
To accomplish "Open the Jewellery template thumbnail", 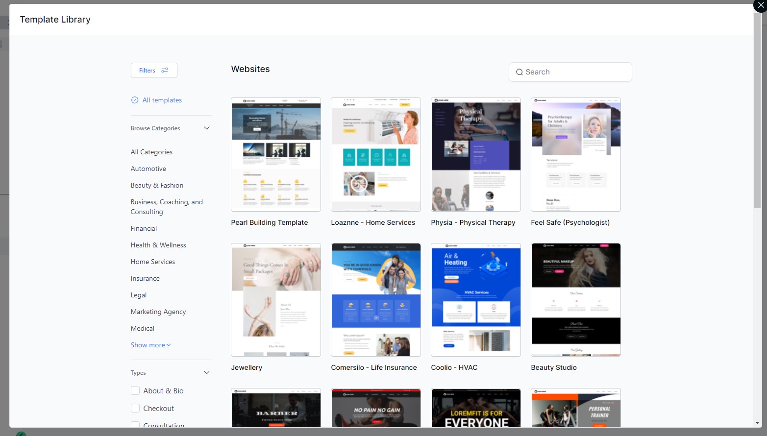I will [x=276, y=300].
